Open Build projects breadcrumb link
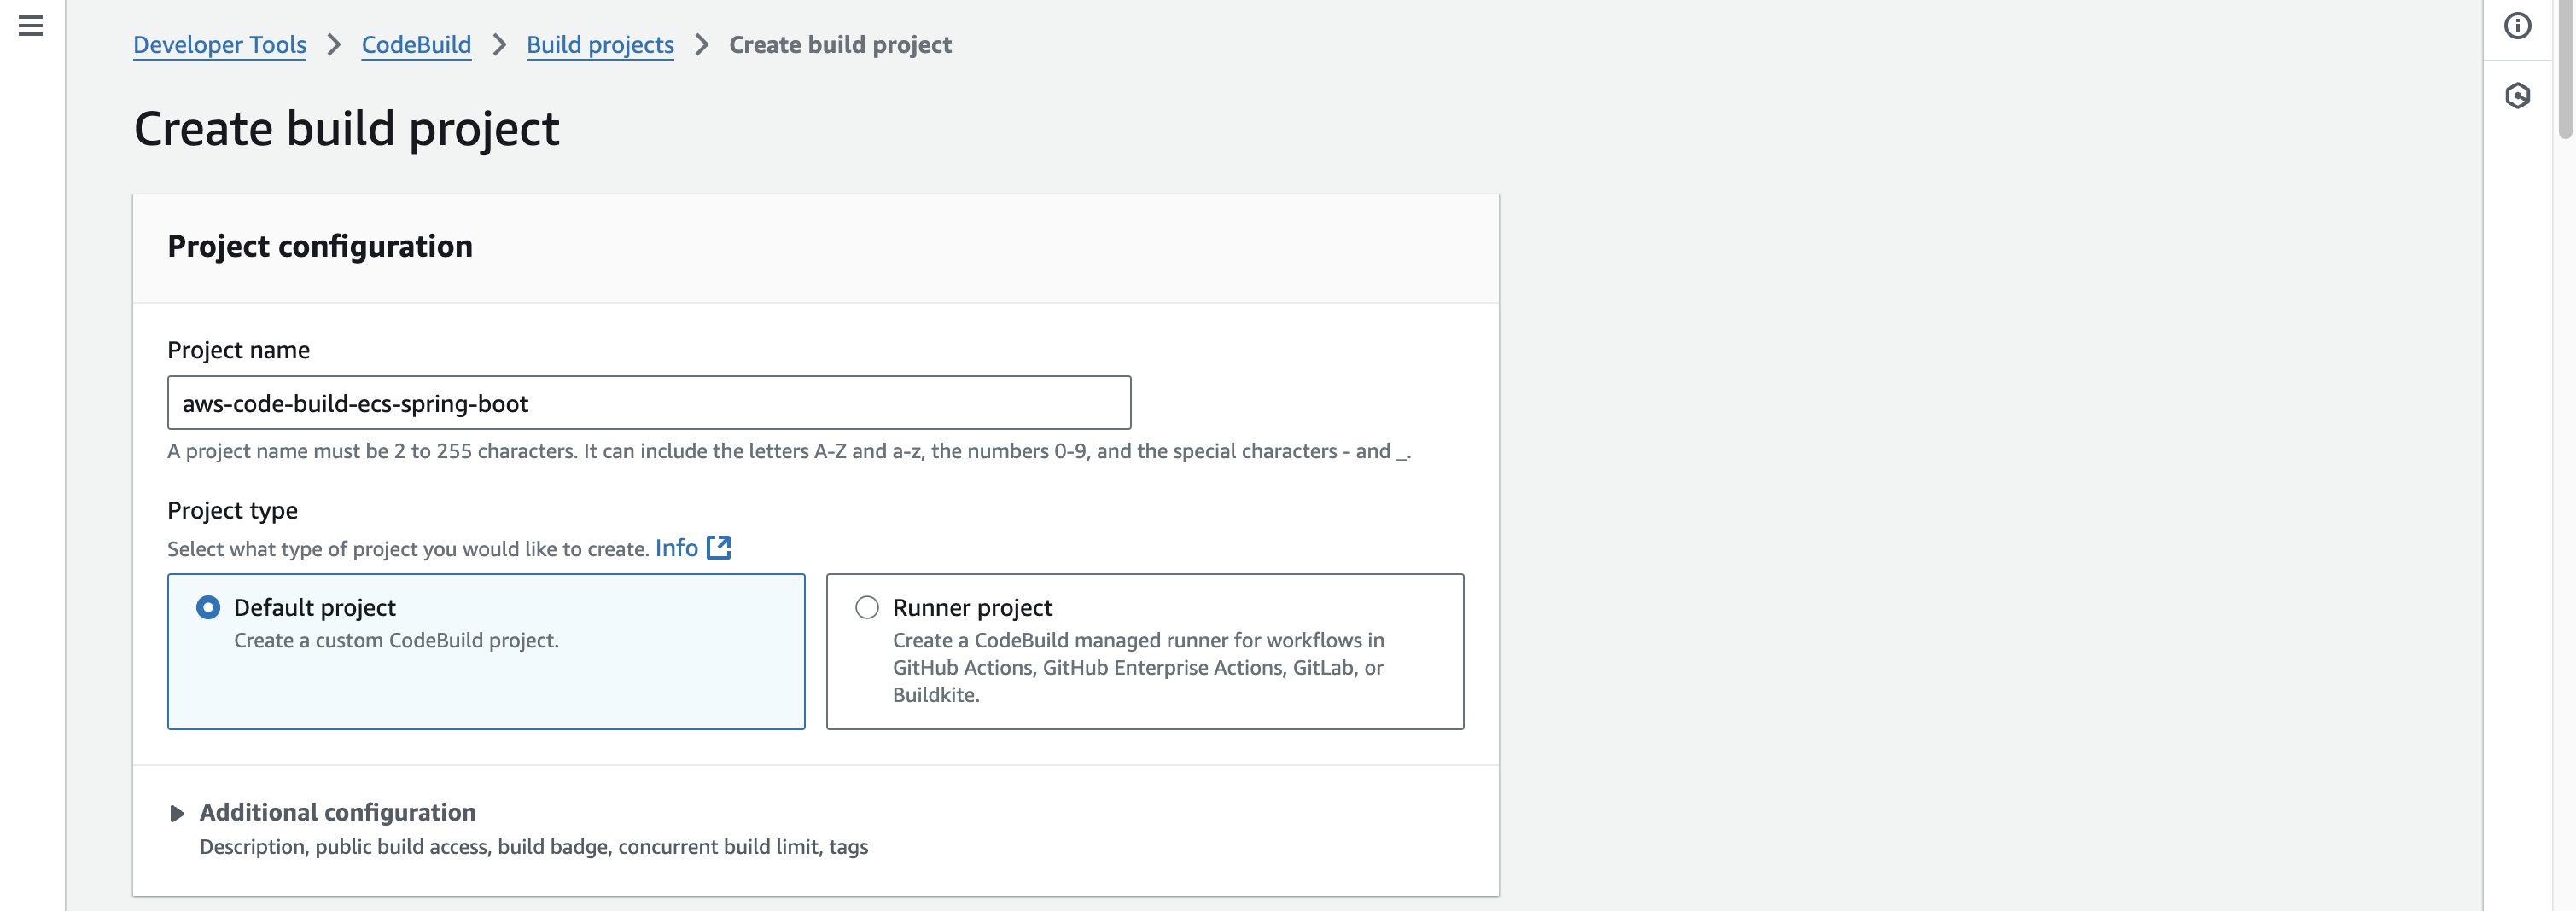2576x911 pixels. click(x=600, y=45)
